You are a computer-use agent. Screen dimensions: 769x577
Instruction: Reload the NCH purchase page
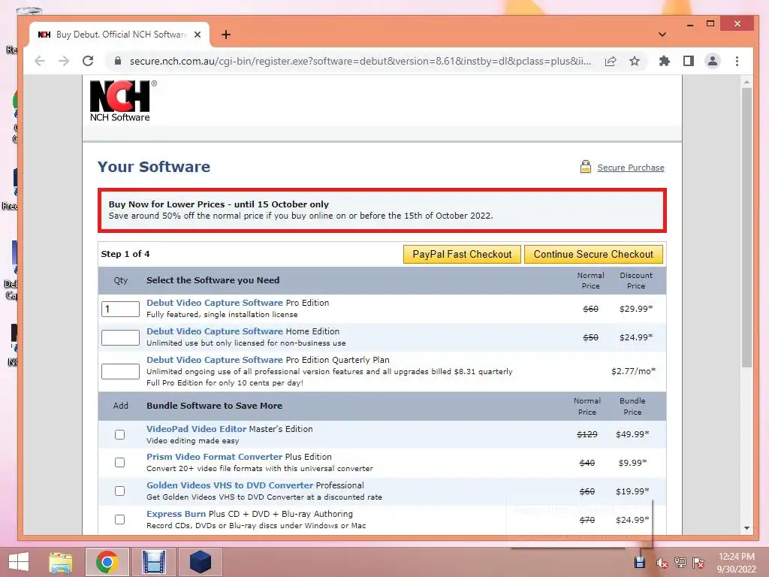click(x=88, y=61)
